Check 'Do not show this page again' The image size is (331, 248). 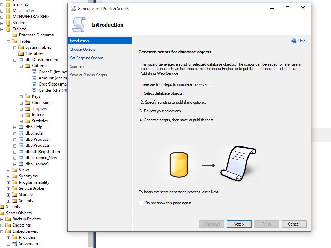point(141,203)
